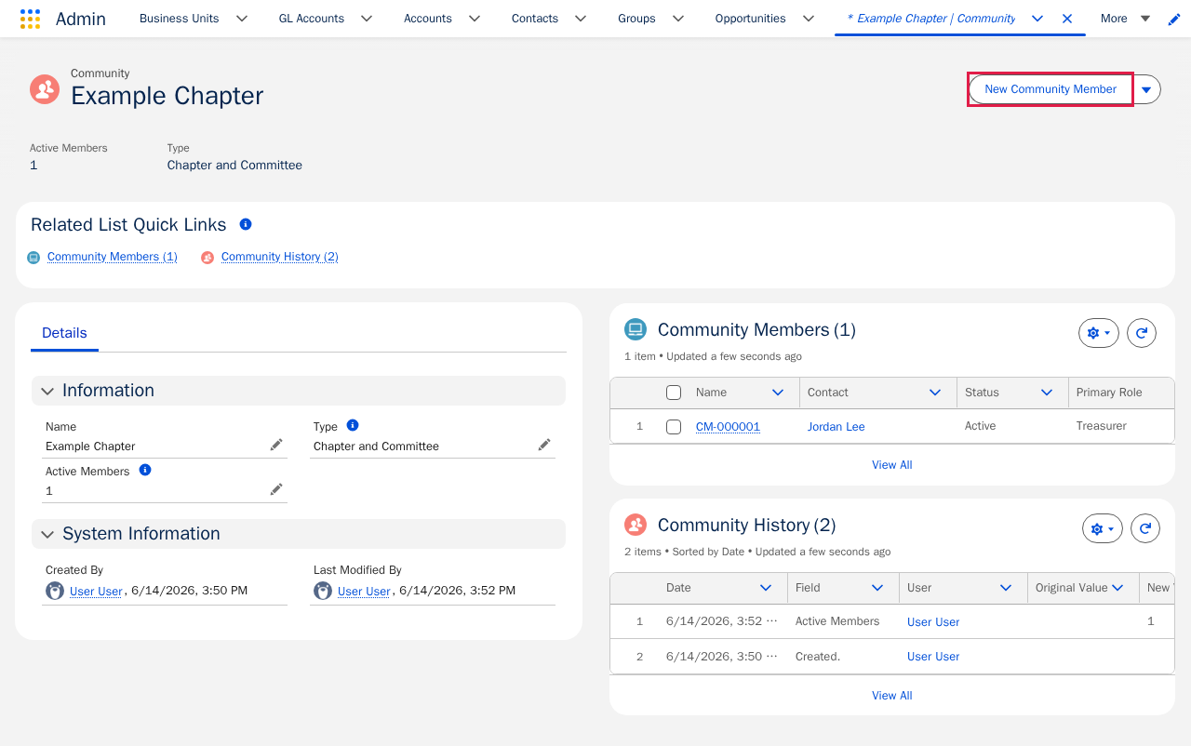
Task: View All Community History
Action: 891,696
